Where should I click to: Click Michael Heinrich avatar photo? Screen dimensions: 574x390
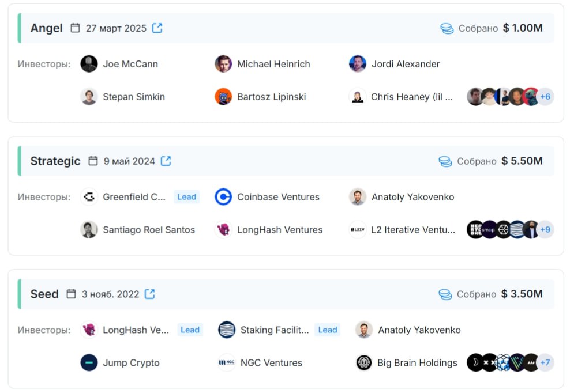pos(223,64)
